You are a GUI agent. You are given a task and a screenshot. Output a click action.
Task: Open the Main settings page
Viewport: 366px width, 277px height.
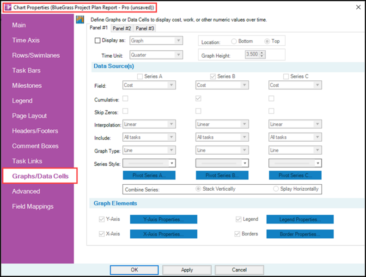click(x=19, y=25)
